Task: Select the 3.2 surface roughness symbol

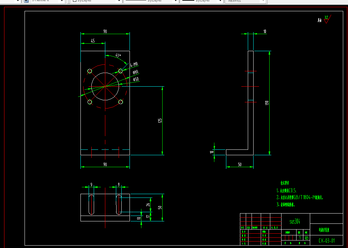Action: pos(327,19)
